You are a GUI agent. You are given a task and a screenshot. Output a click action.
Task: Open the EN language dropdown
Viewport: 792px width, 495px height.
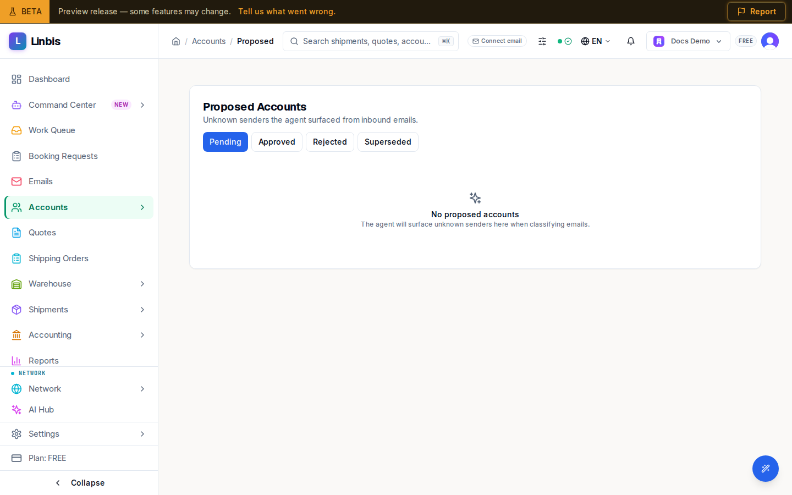[596, 41]
